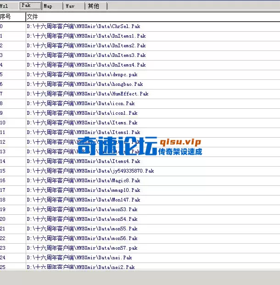Image resolution: width=280 pixels, height=285 pixels.
Task: Select the mon53.Pak row
Action: (140, 210)
